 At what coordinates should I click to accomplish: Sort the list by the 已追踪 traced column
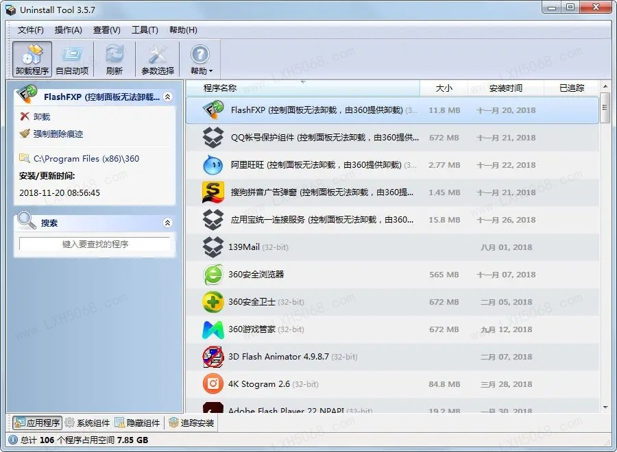pyautogui.click(x=572, y=88)
